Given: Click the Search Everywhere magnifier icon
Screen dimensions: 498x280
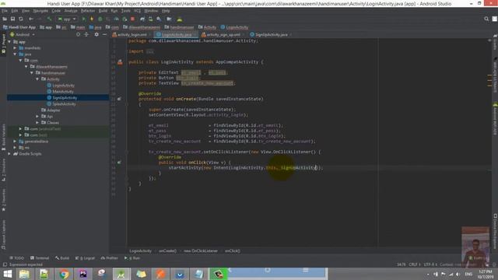Looking at the screenshot, I should [x=486, y=19].
